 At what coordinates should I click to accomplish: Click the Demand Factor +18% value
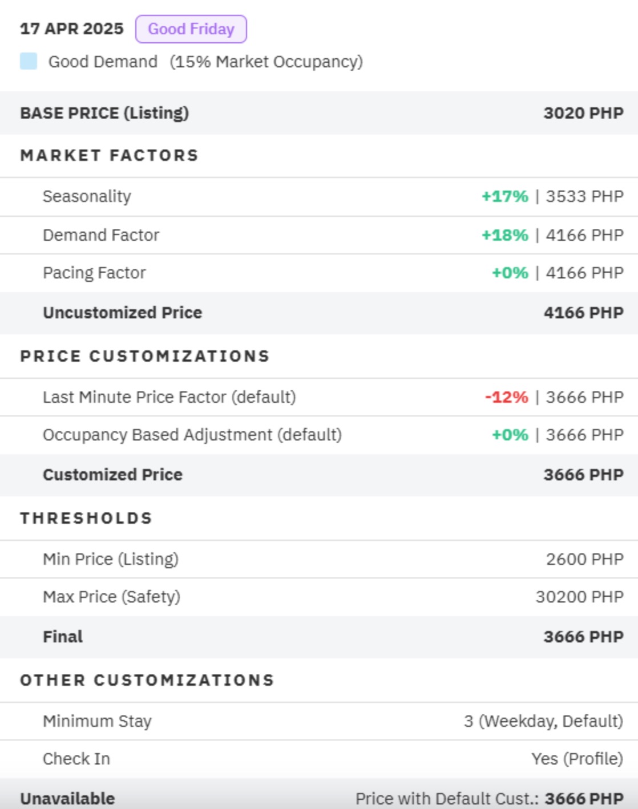coord(505,235)
